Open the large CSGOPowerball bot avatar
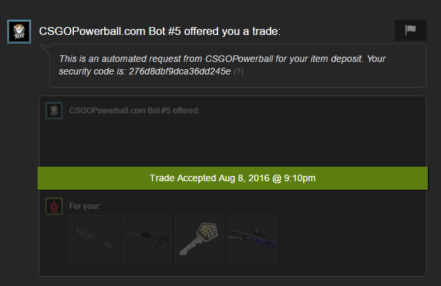Image resolution: width=441 pixels, height=286 pixels. (19, 32)
